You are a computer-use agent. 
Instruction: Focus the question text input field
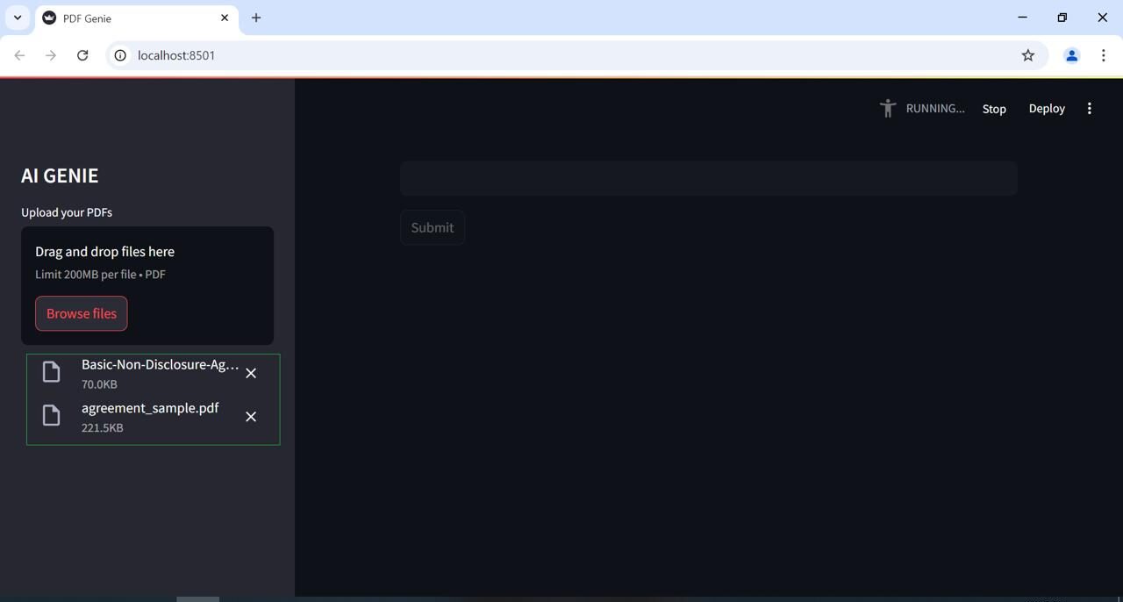708,178
